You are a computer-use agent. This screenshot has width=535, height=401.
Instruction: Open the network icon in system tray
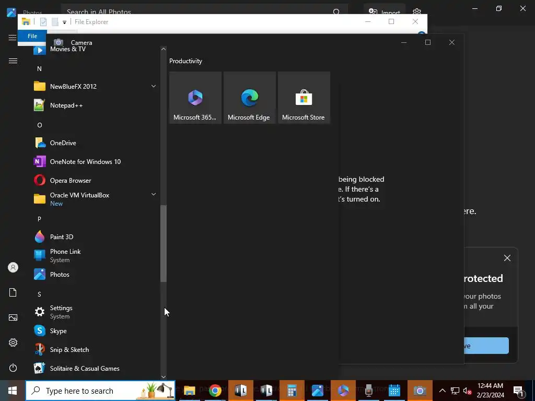[x=455, y=391]
